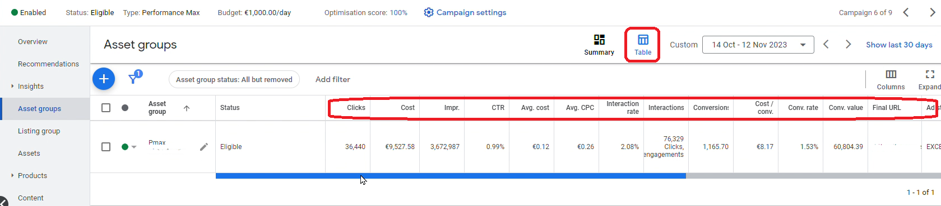The width and height of the screenshot is (941, 206).
Task: Open the date range dropdown
Action: point(758,45)
